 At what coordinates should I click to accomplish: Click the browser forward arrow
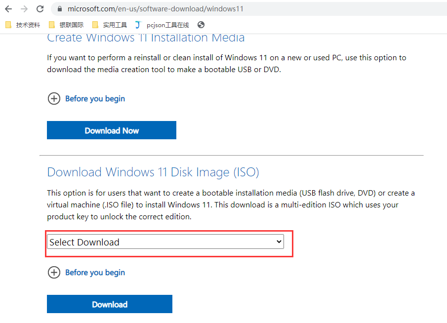coord(24,9)
